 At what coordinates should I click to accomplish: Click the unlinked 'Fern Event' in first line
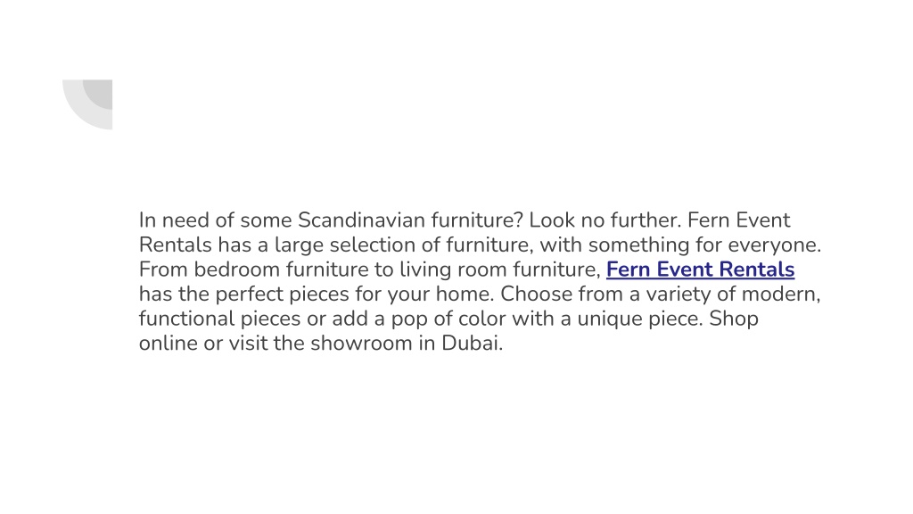pyautogui.click(x=738, y=220)
